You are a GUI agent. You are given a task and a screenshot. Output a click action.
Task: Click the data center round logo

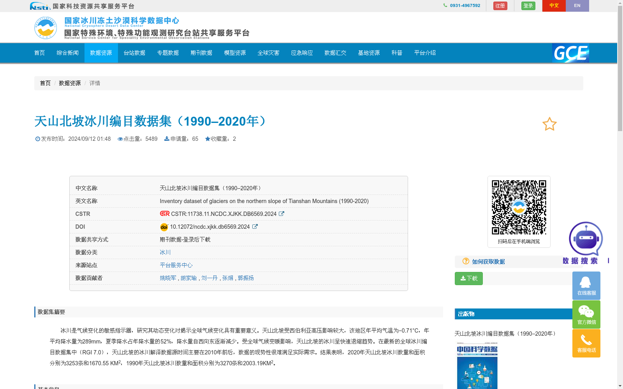[x=46, y=28]
